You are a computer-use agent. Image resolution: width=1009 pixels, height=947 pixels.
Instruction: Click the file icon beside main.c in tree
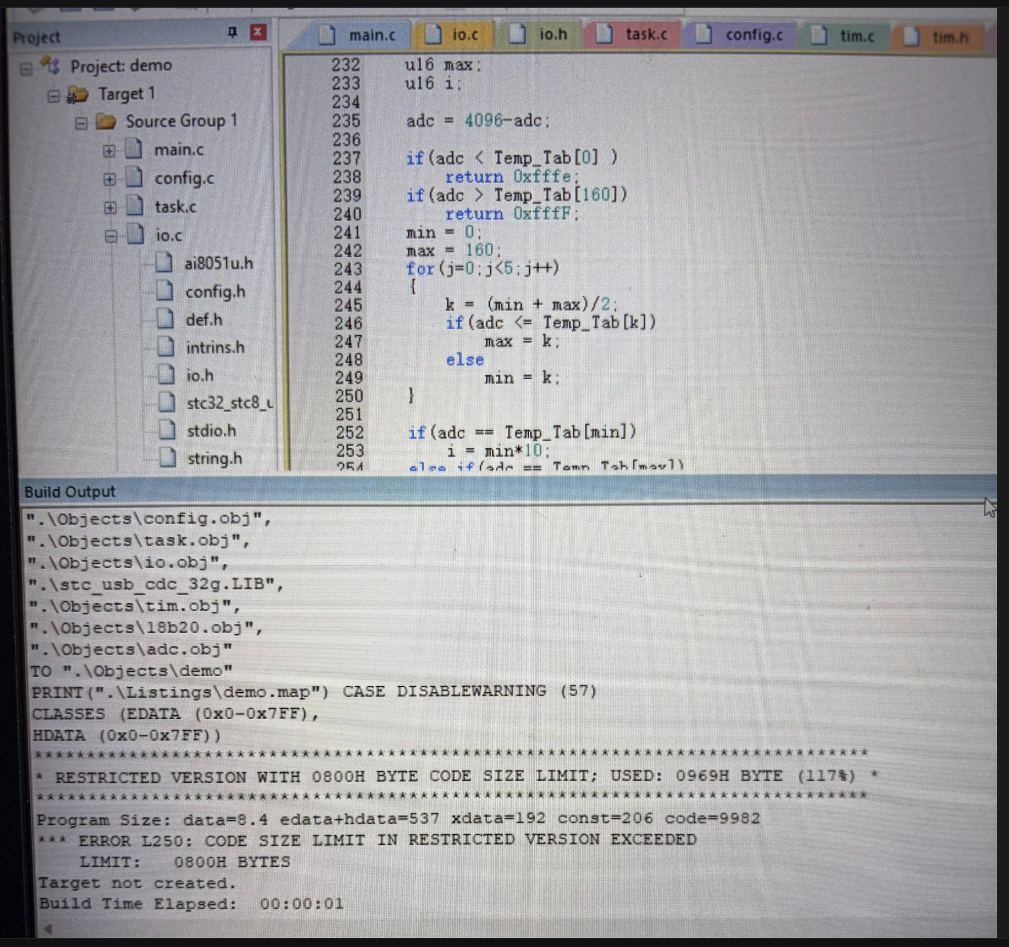(x=134, y=150)
